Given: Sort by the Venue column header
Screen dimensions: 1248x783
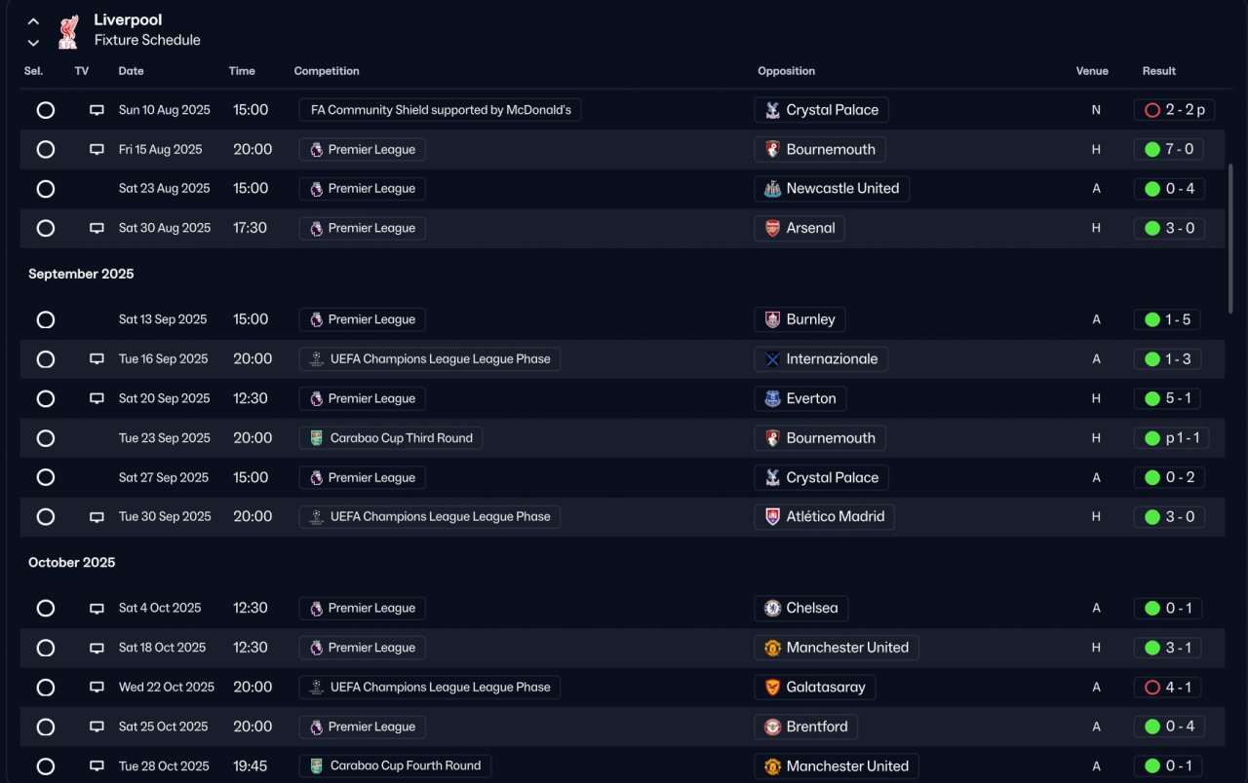Looking at the screenshot, I should 1092,71.
